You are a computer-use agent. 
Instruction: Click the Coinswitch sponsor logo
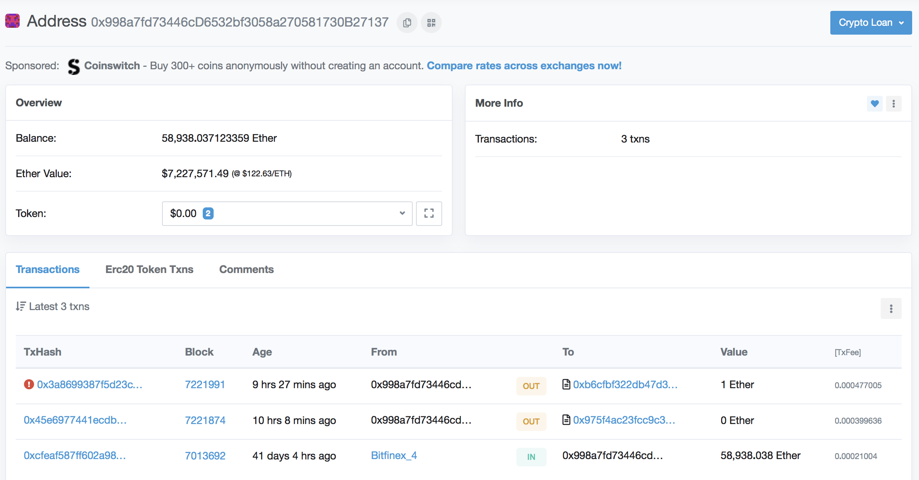pyautogui.click(x=74, y=66)
